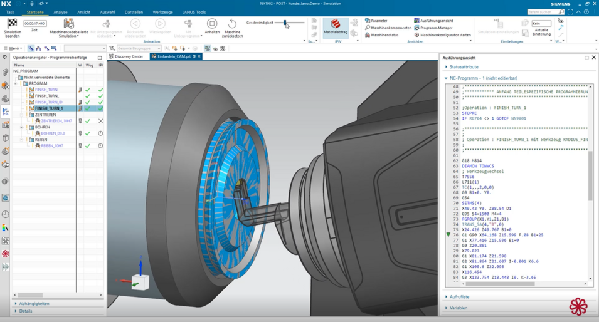Open Assembly Navigator sidebar icon
The width and height of the screenshot is (599, 322).
(x=6, y=73)
